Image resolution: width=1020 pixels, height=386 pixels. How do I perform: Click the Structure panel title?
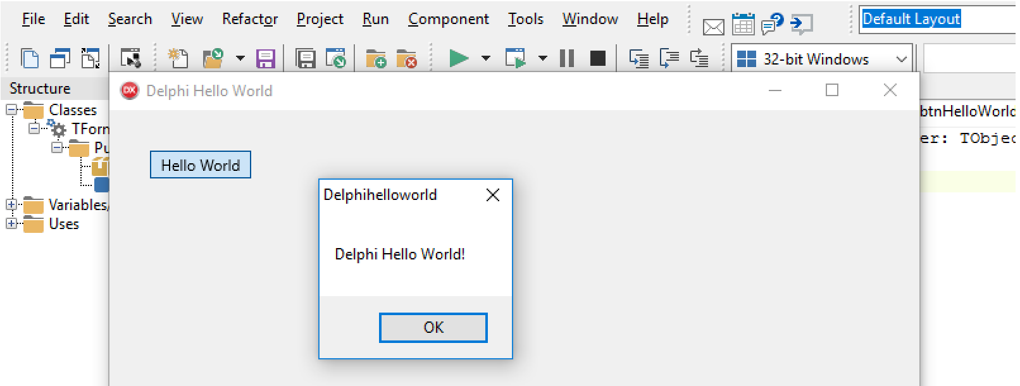click(x=40, y=89)
